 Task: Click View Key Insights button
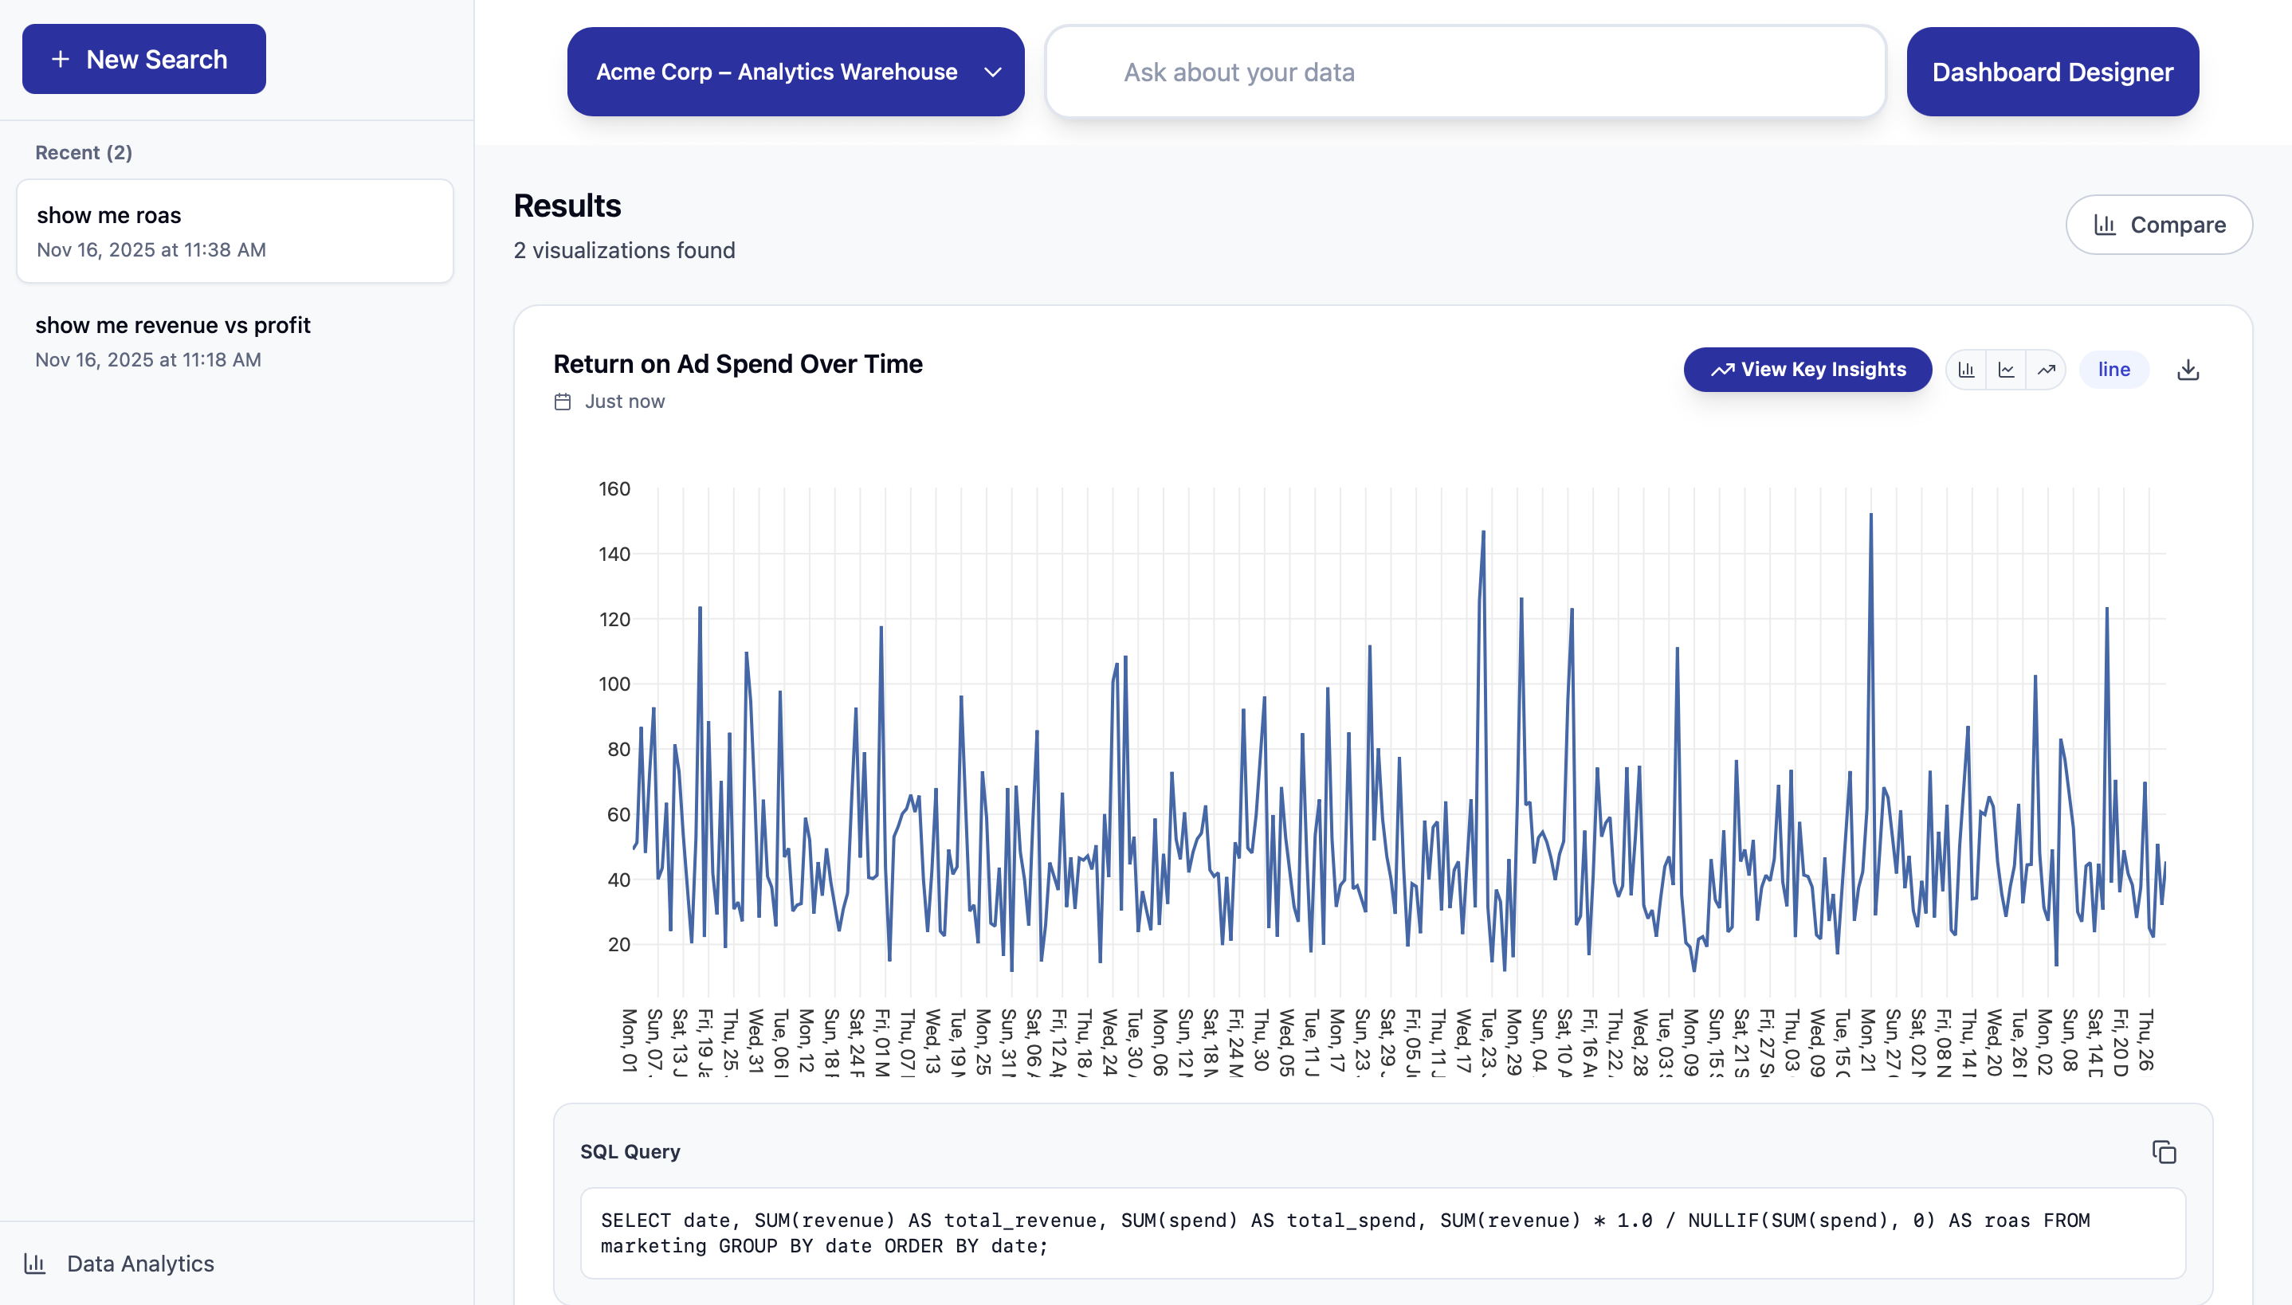[x=1807, y=370]
